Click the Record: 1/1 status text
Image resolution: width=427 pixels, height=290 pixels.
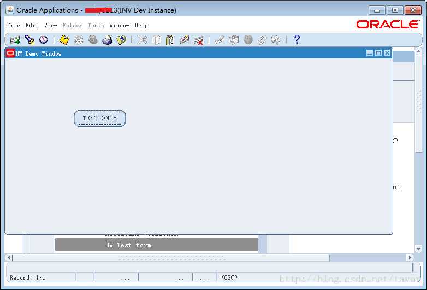click(x=27, y=277)
